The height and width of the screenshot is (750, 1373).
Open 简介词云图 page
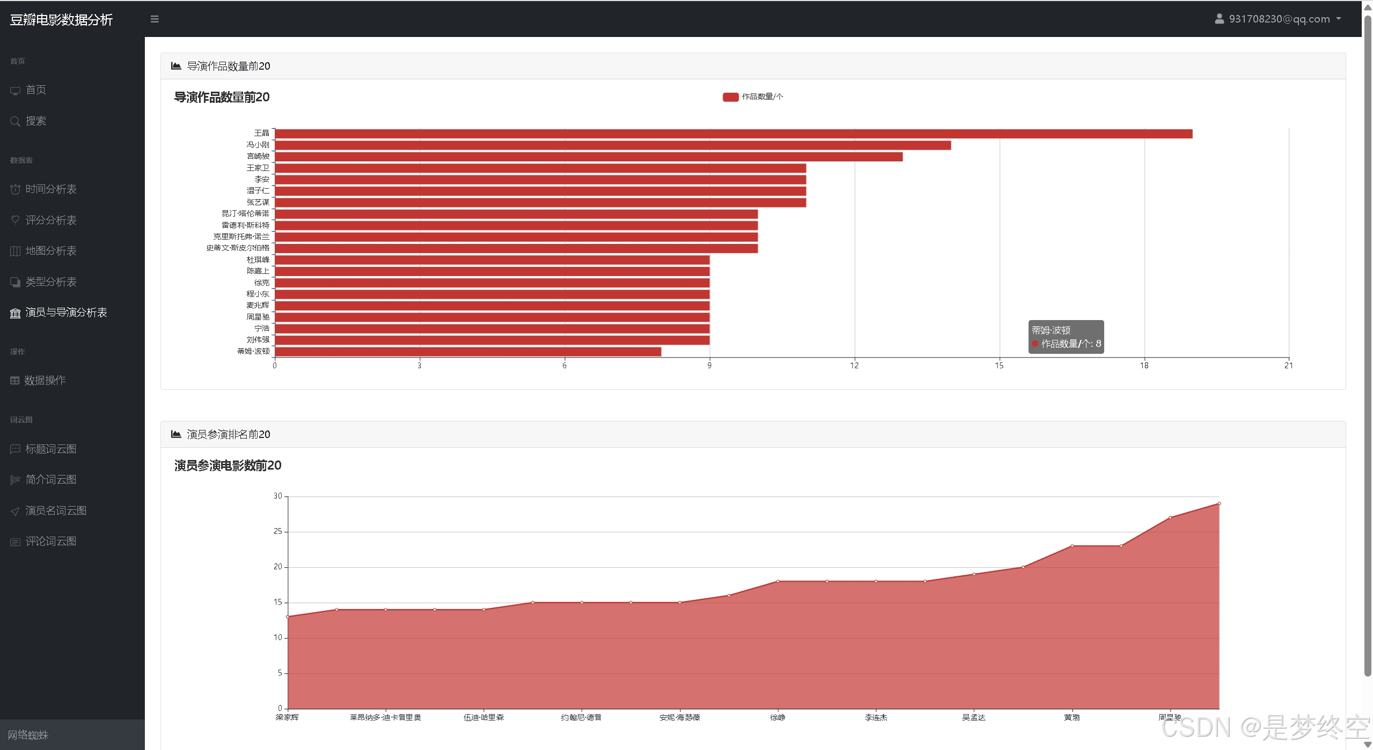(51, 480)
